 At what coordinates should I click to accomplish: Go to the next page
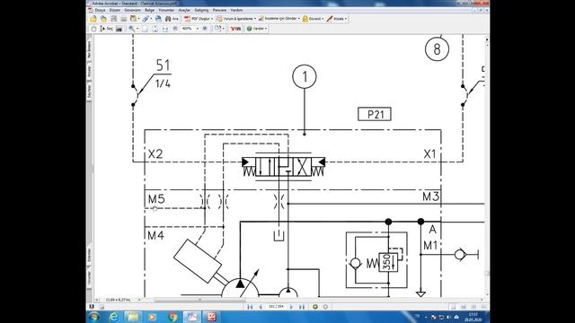pyautogui.click(x=291, y=307)
